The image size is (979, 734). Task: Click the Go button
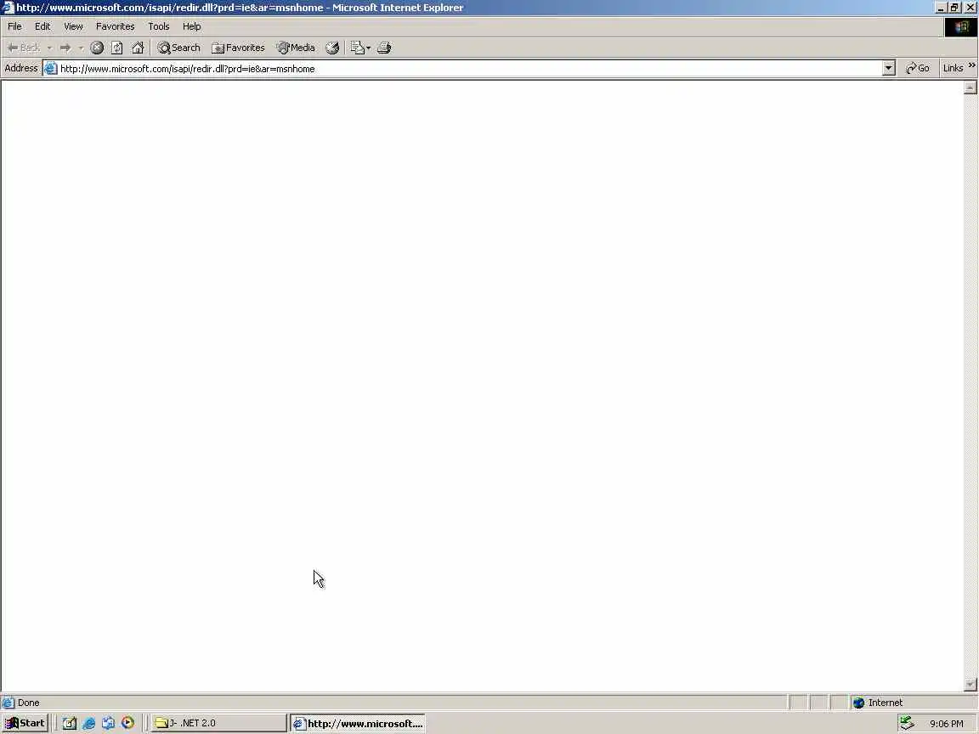pyautogui.click(x=917, y=68)
